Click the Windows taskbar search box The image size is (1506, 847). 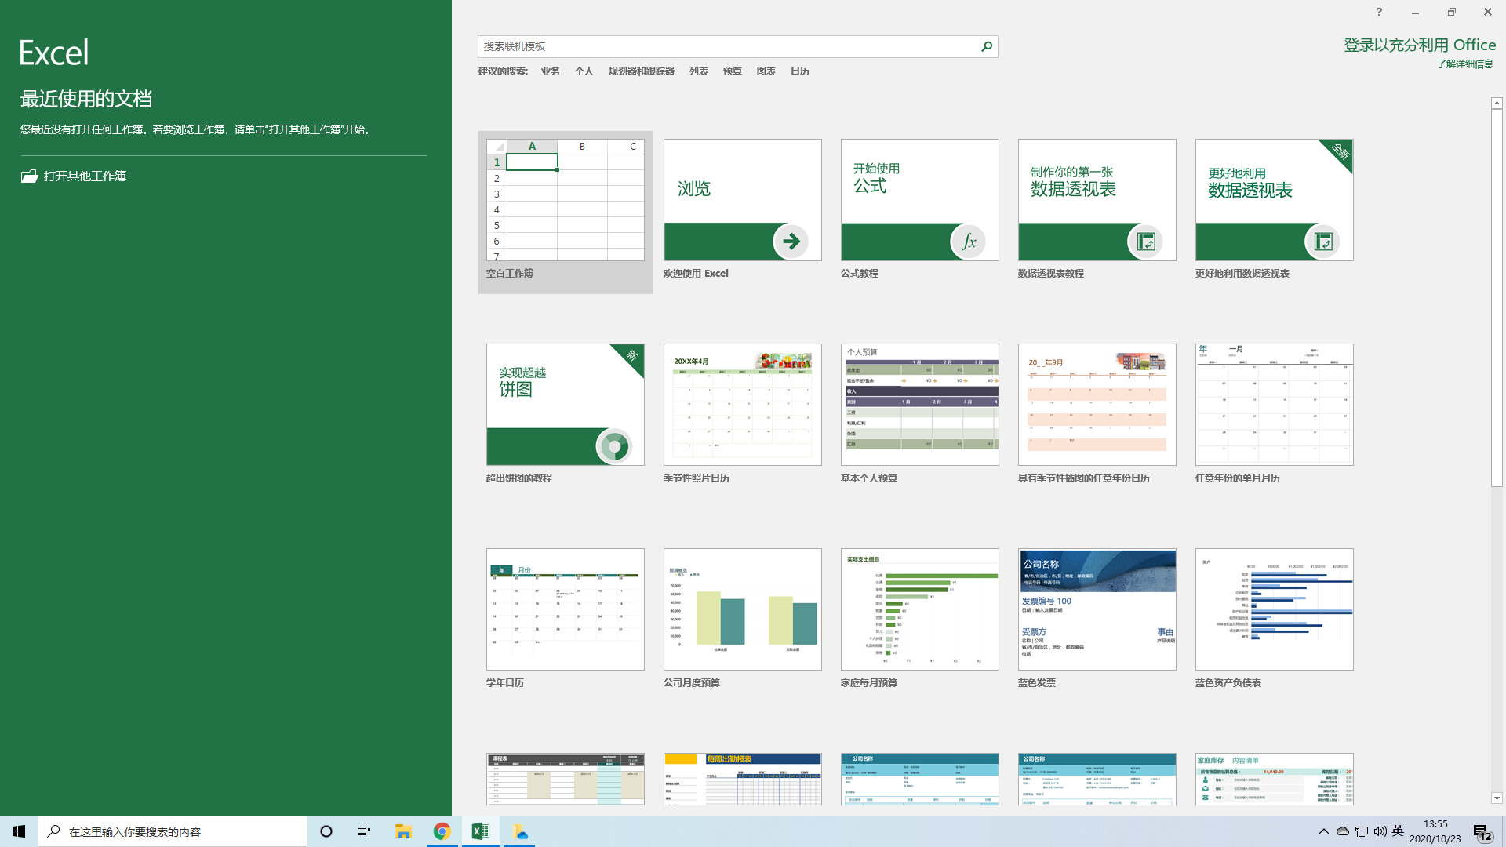173,831
